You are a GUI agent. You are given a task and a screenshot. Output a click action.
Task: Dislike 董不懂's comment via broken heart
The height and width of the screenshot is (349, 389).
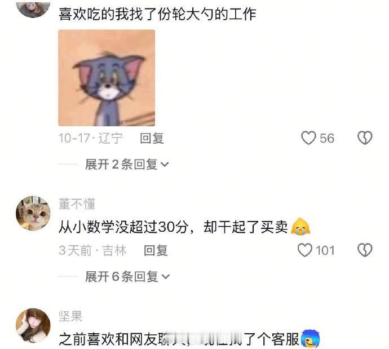[365, 250]
